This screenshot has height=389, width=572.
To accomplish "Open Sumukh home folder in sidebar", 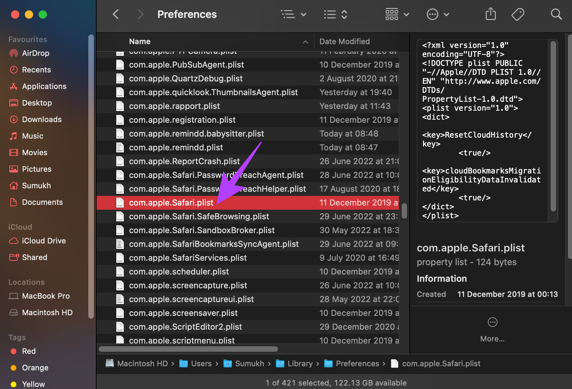I will tap(36, 186).
